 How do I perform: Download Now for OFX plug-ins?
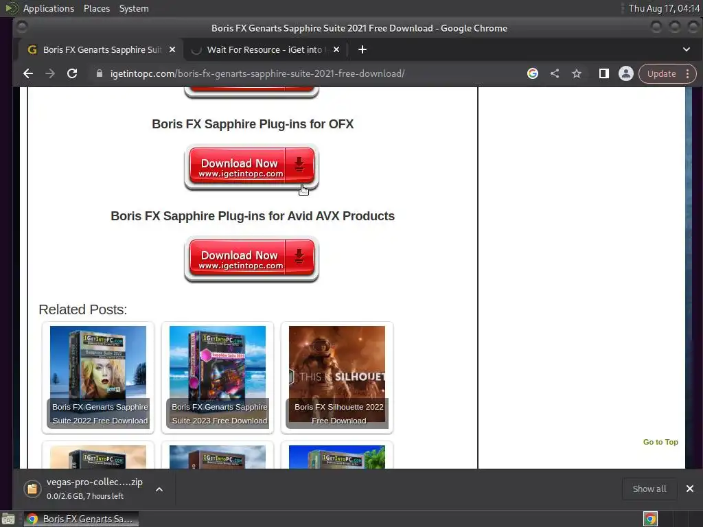tap(251, 167)
